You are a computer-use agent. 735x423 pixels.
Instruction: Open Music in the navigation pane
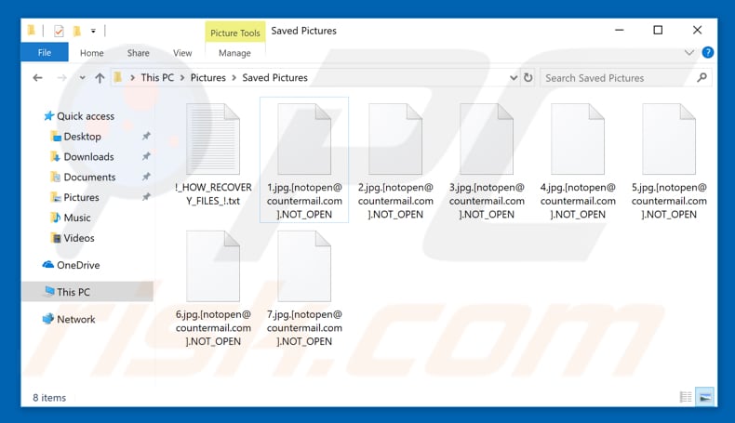pos(77,218)
